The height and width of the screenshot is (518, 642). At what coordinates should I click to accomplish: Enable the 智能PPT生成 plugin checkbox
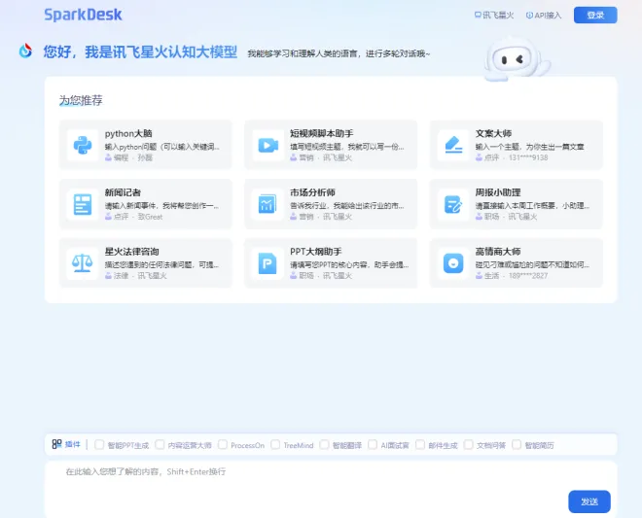click(99, 444)
